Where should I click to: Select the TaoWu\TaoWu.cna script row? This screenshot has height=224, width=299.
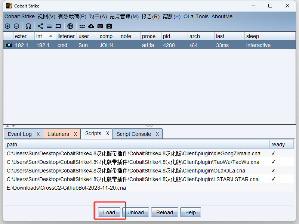[x=149, y=162]
